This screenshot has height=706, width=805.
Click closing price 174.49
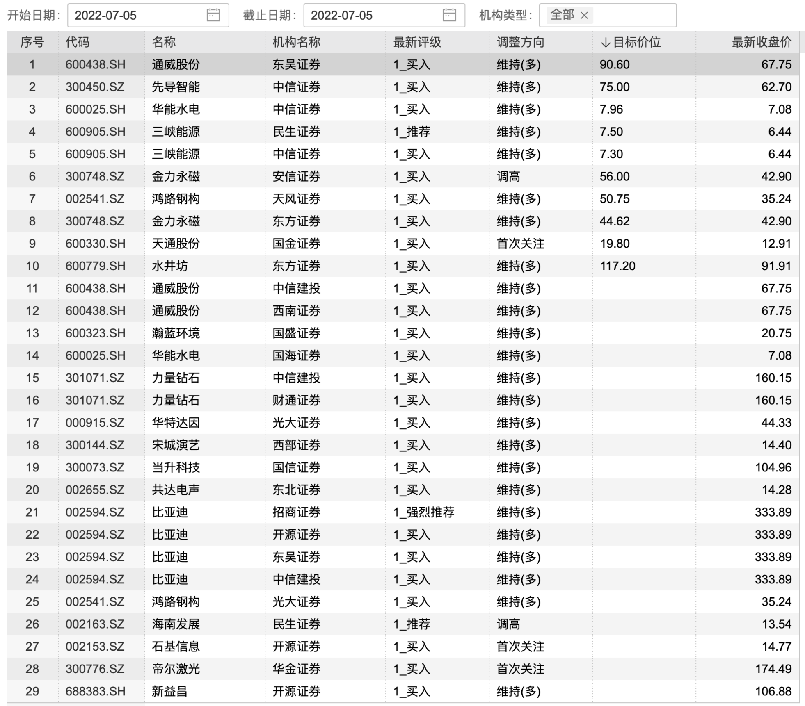click(773, 669)
